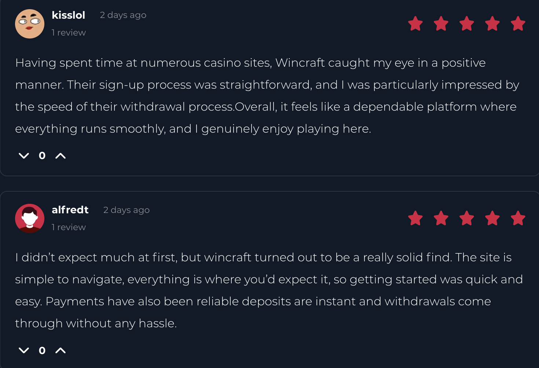This screenshot has width=539, height=368.
Task: Click alfredt review's vote count number
Action: pyautogui.click(x=42, y=350)
